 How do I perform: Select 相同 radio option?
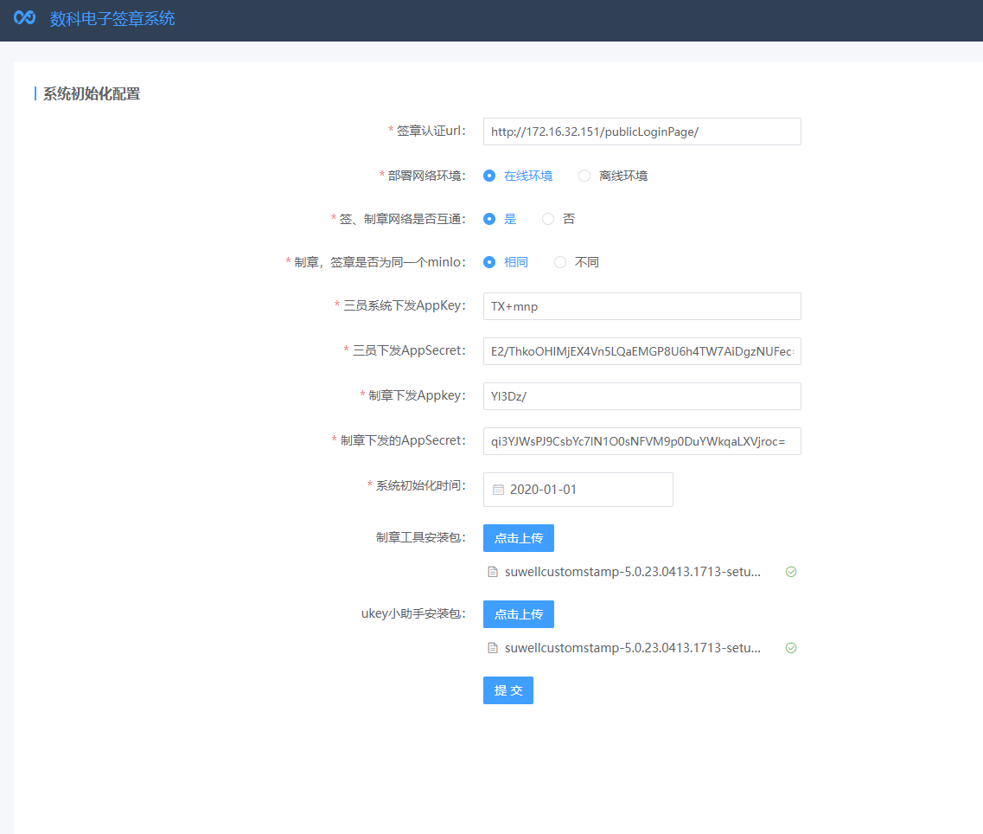489,262
